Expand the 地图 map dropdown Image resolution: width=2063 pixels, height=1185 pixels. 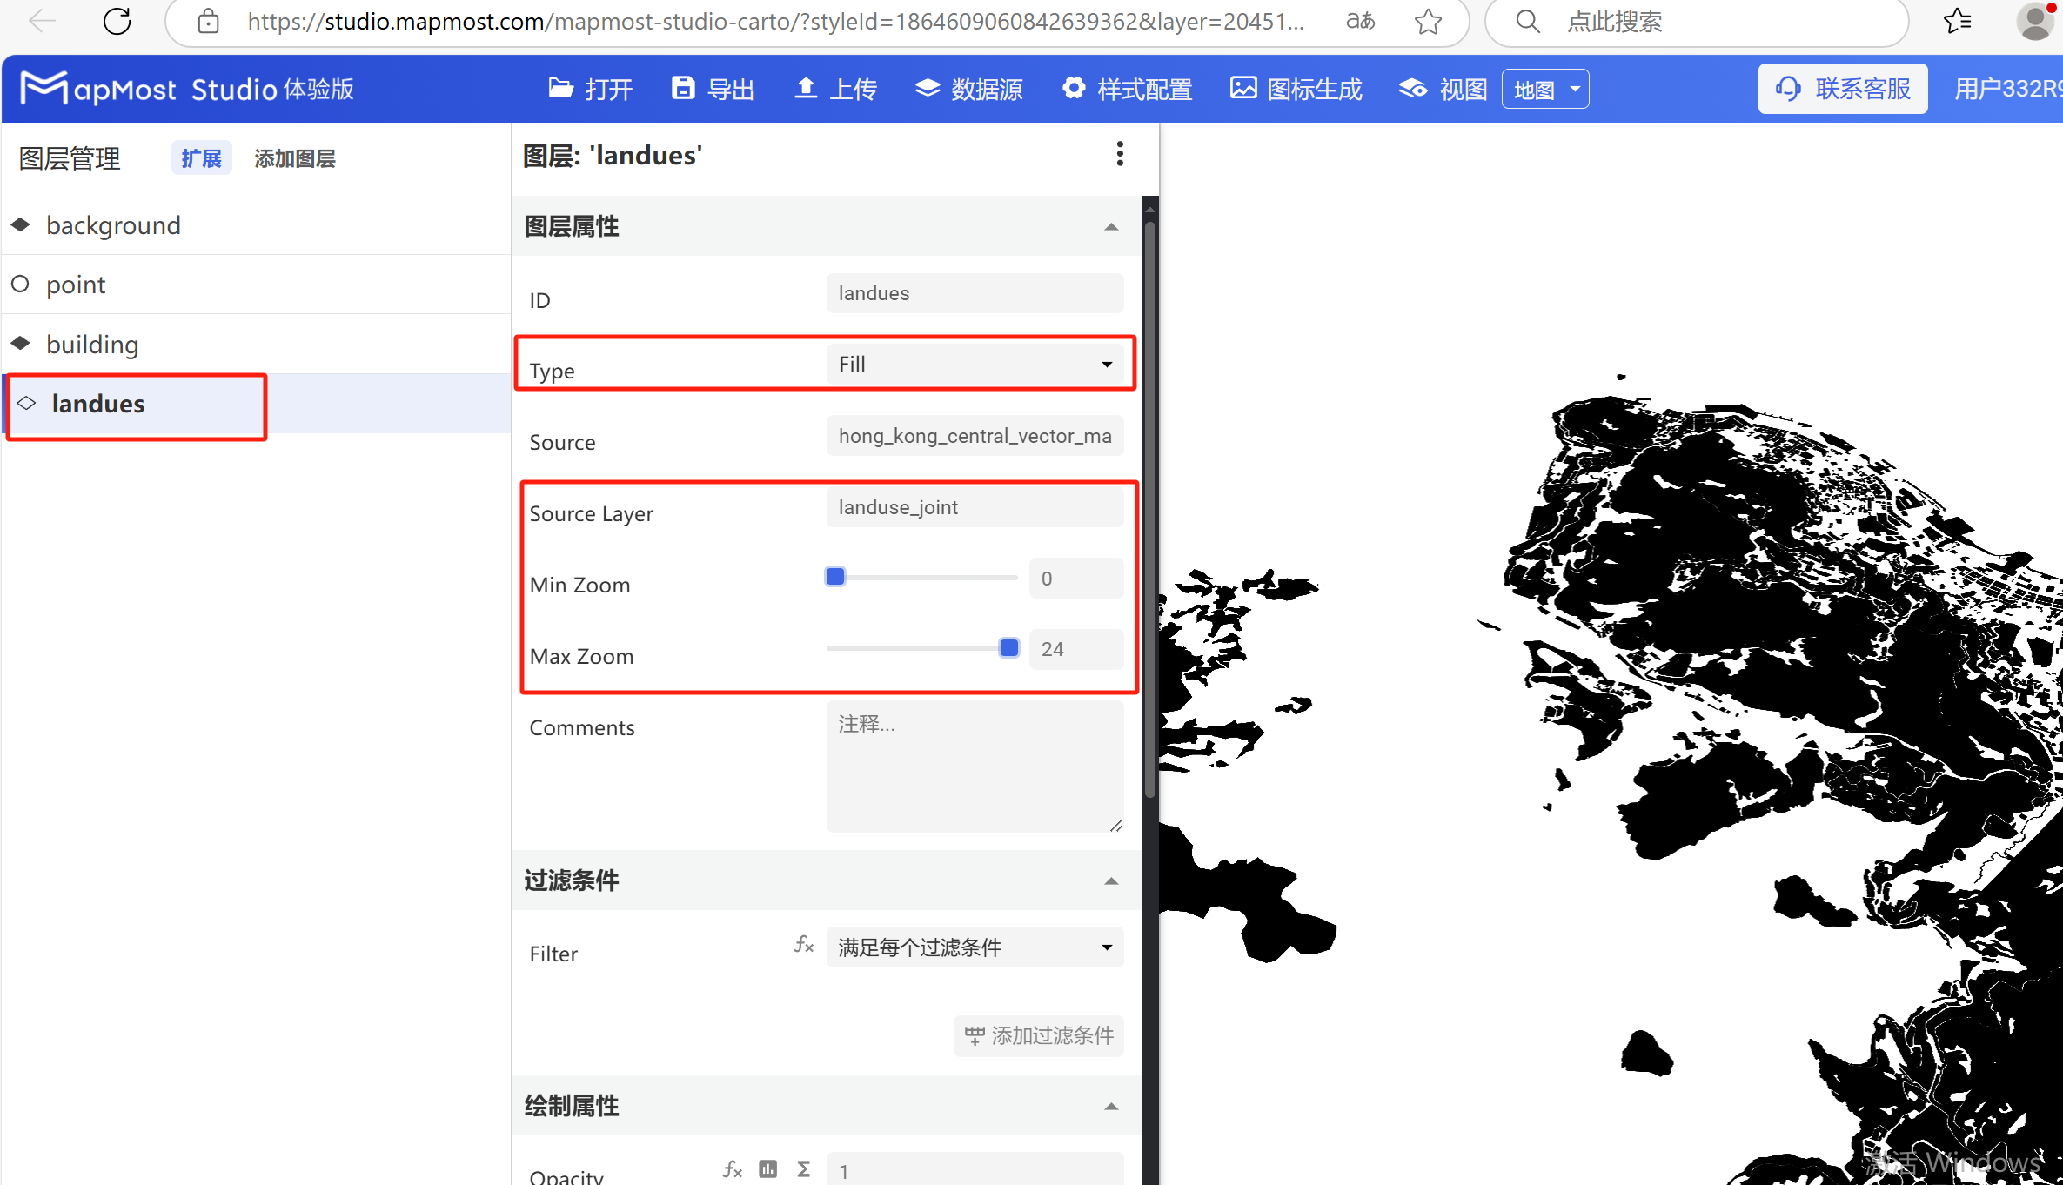coord(1545,88)
